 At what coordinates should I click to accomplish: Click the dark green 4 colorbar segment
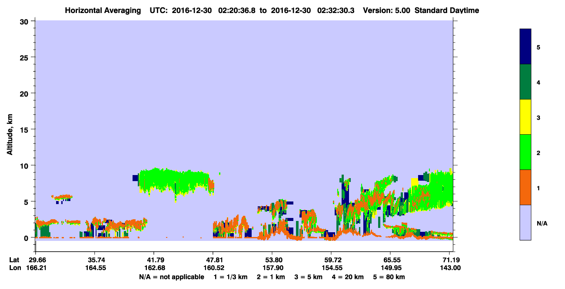click(x=525, y=82)
